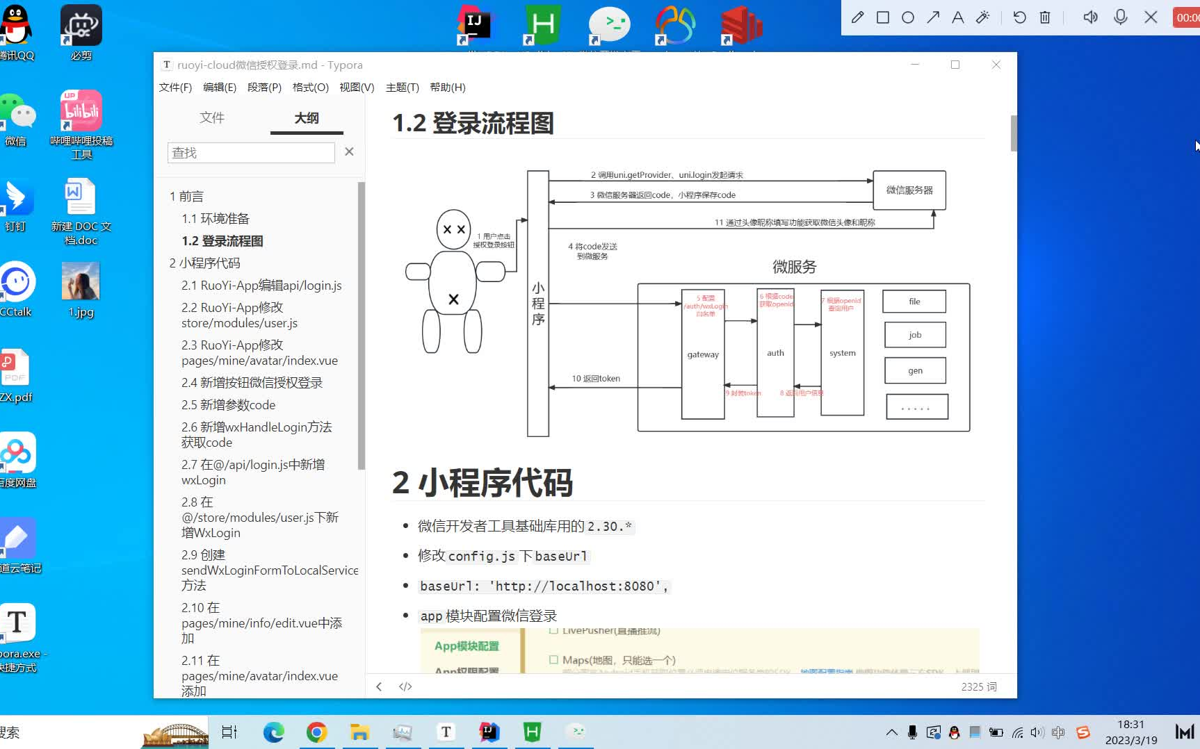Open Google Chrome from taskbar
Viewport: 1200px width, 749px height.
click(316, 732)
